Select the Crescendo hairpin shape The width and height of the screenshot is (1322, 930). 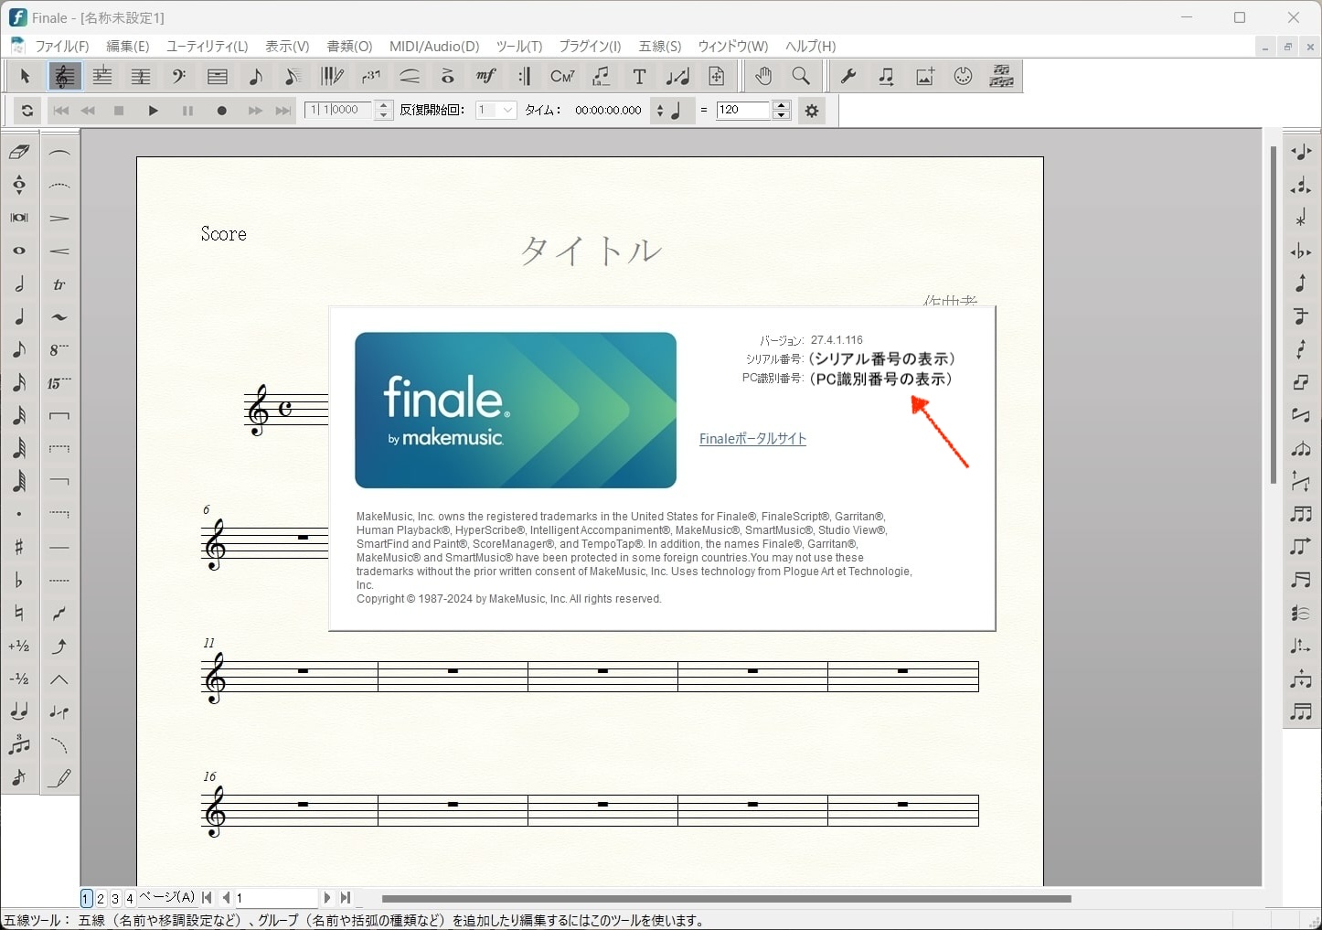pyautogui.click(x=59, y=251)
